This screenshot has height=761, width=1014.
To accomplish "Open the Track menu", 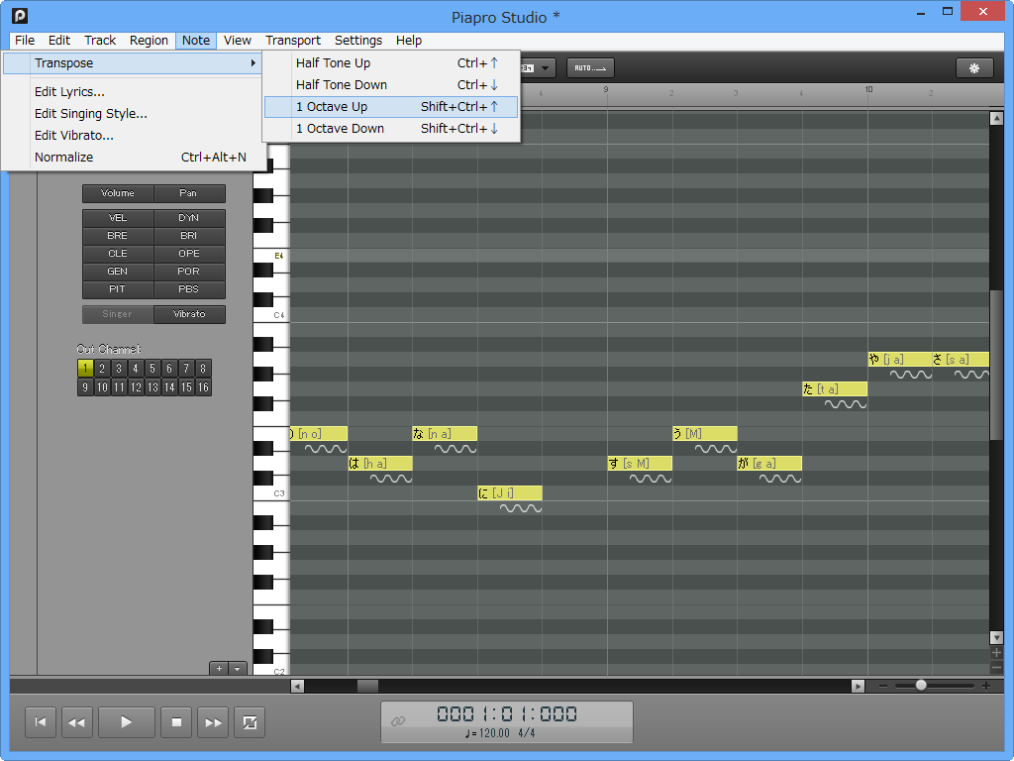I will click(100, 40).
